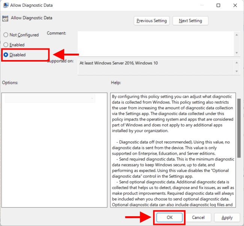The height and width of the screenshot is (226, 244).
Task: Choose the Enabled radio option
Action: coord(6,45)
